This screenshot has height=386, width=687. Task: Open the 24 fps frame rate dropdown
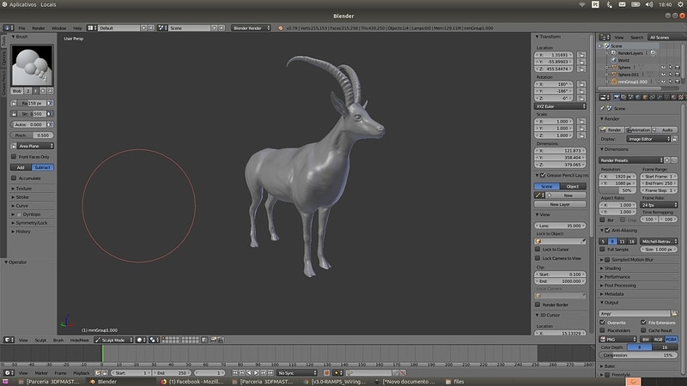[x=660, y=205]
